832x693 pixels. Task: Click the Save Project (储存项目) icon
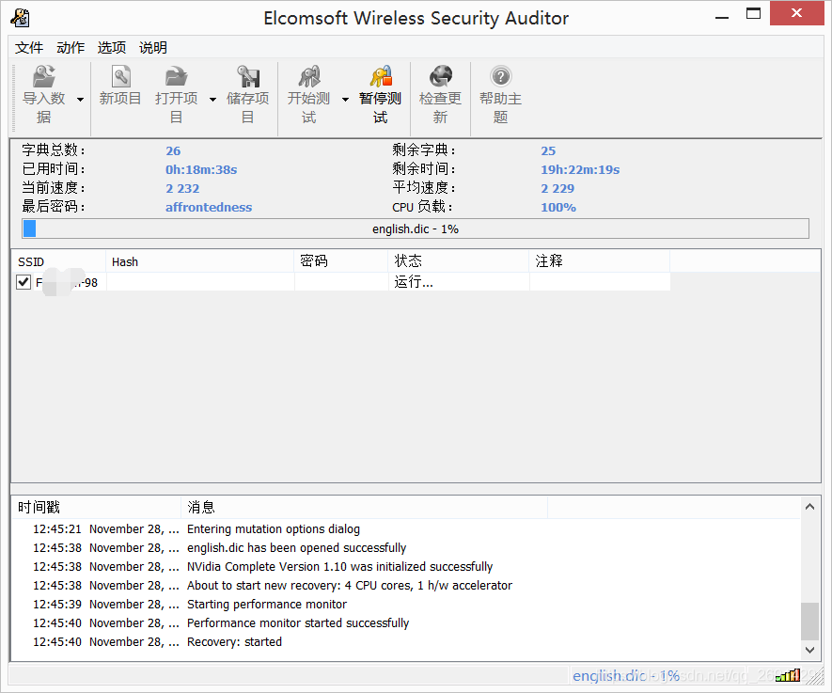point(248,77)
